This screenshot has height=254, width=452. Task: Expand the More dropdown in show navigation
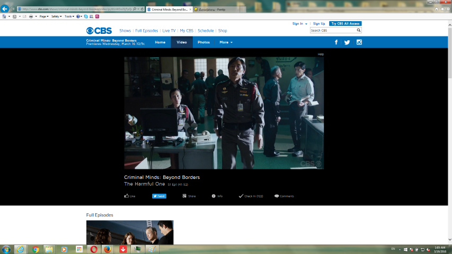coord(226,42)
